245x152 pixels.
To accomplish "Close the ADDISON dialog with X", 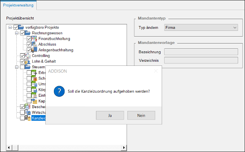I will [x=156, y=71].
